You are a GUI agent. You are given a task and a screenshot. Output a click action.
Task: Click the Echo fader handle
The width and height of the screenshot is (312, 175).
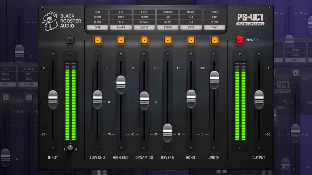tap(191, 99)
